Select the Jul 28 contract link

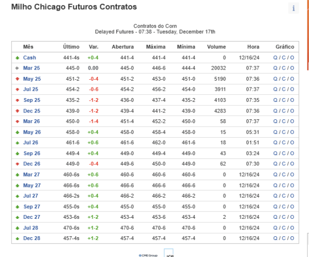pyautogui.click(x=30, y=228)
